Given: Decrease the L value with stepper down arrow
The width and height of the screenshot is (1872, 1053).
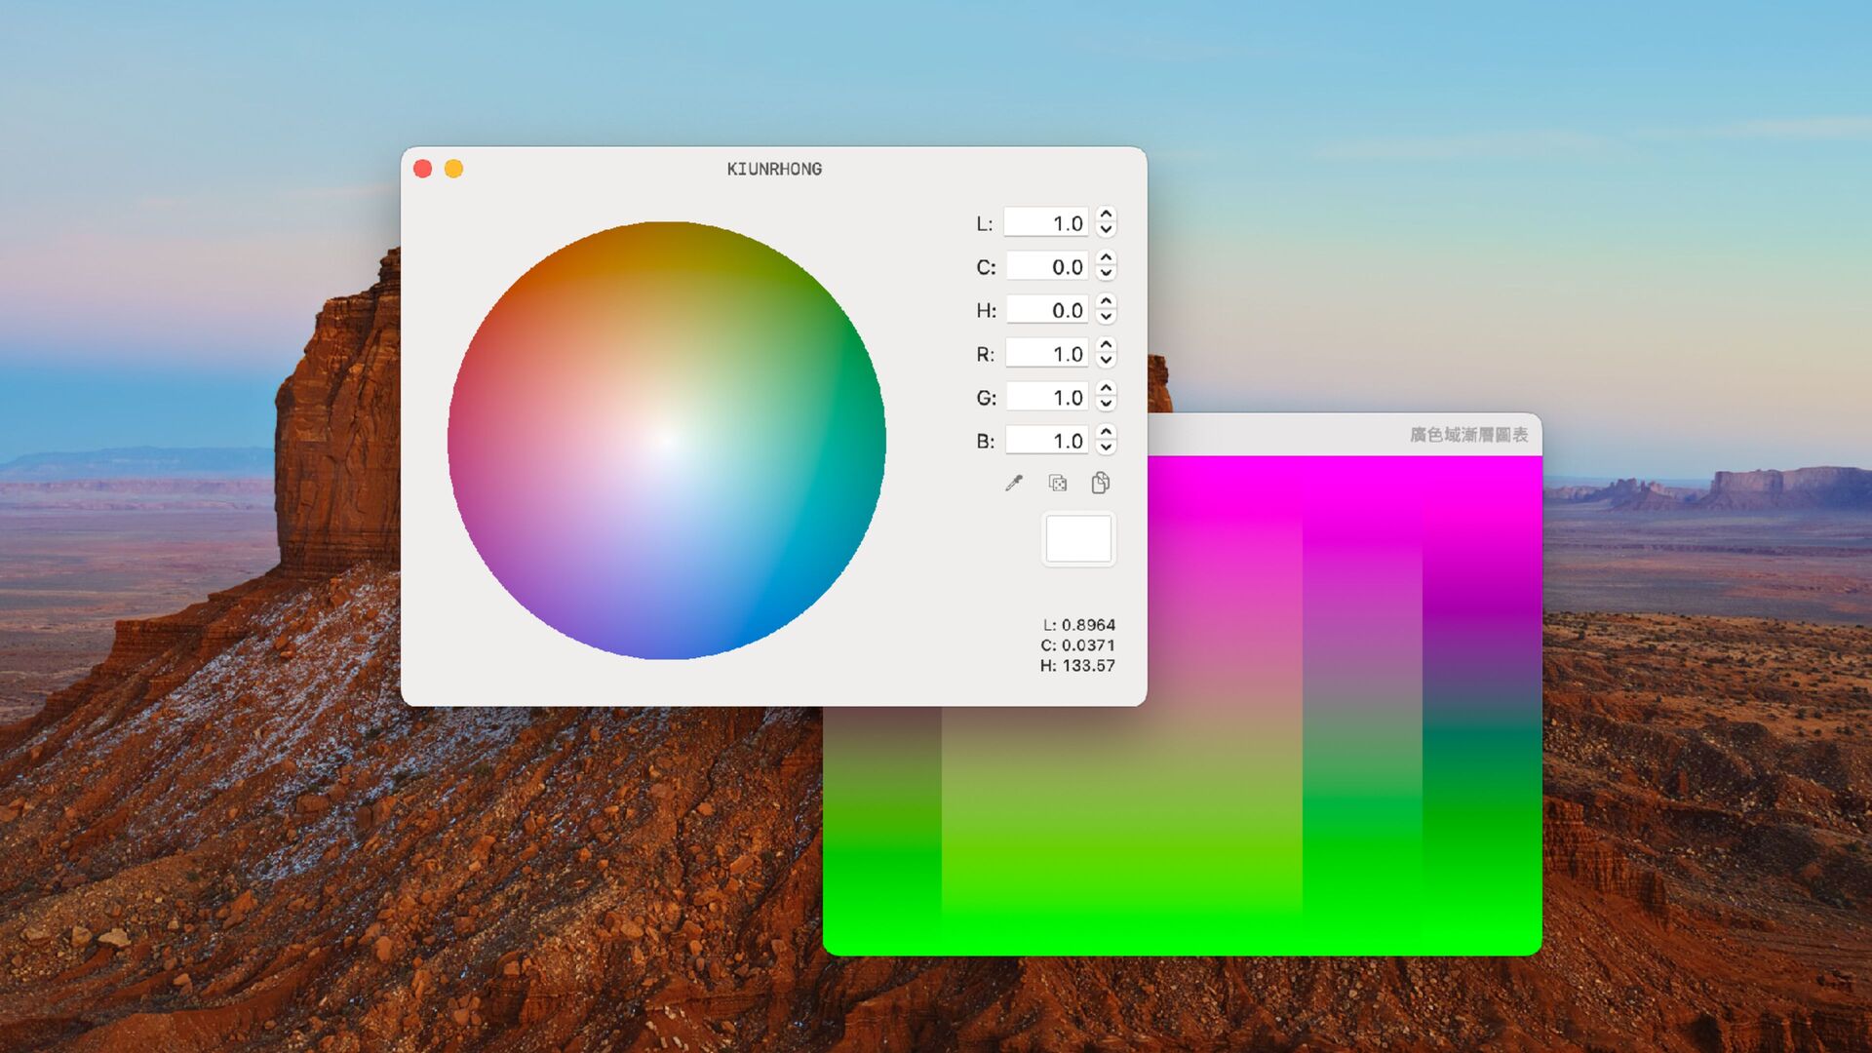Looking at the screenshot, I should click(1106, 231).
